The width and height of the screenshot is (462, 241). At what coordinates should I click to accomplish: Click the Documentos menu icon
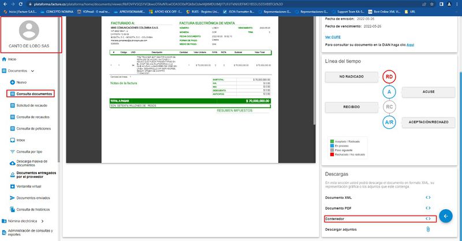click(4, 71)
